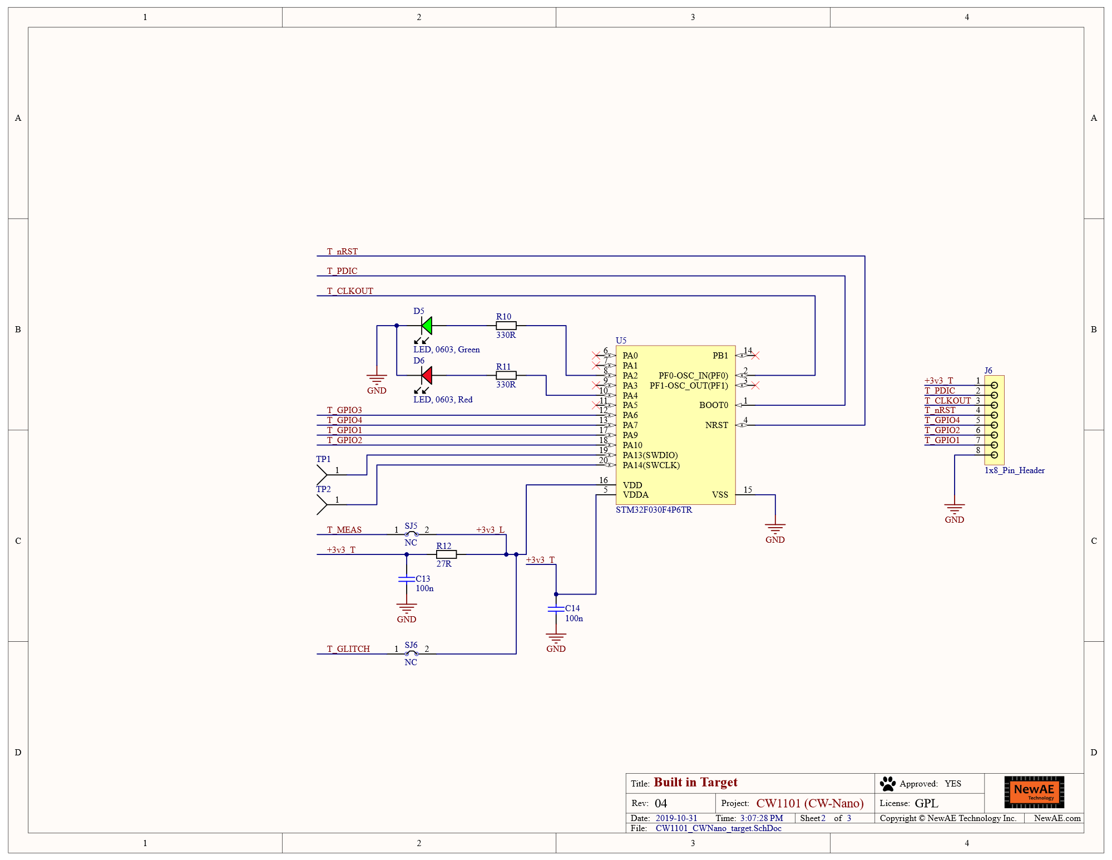Select the J6 1x8 pin header

coord(994,420)
